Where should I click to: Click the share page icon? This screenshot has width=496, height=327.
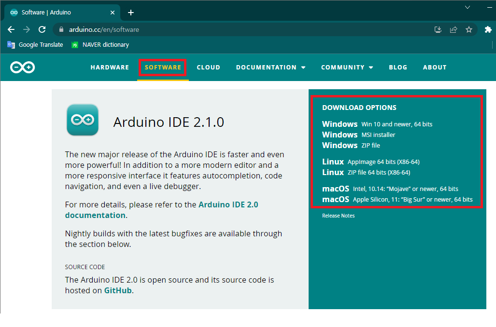click(x=453, y=30)
